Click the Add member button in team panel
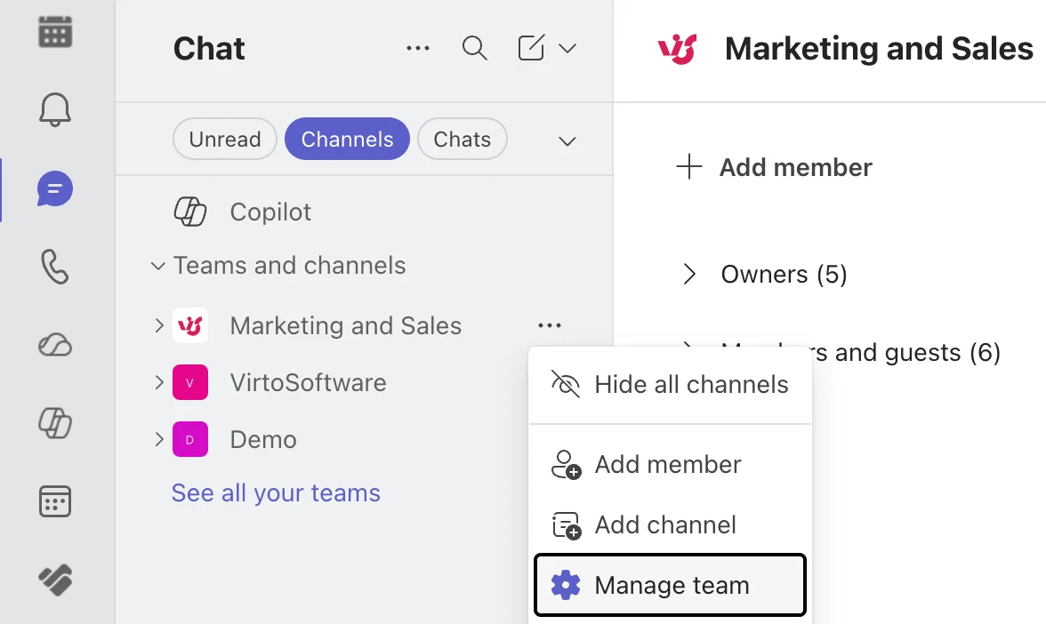The image size is (1046, 624). pyautogui.click(x=774, y=167)
